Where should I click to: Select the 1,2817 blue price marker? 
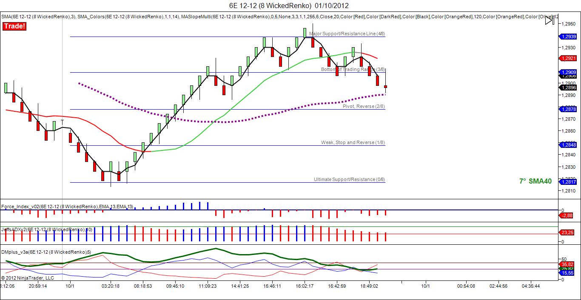[x=569, y=182]
